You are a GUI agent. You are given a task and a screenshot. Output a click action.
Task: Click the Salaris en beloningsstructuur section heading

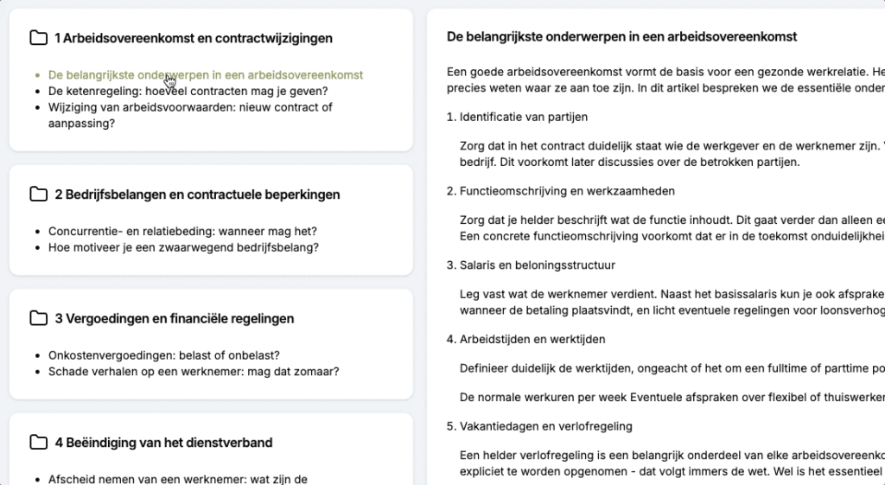[538, 265]
